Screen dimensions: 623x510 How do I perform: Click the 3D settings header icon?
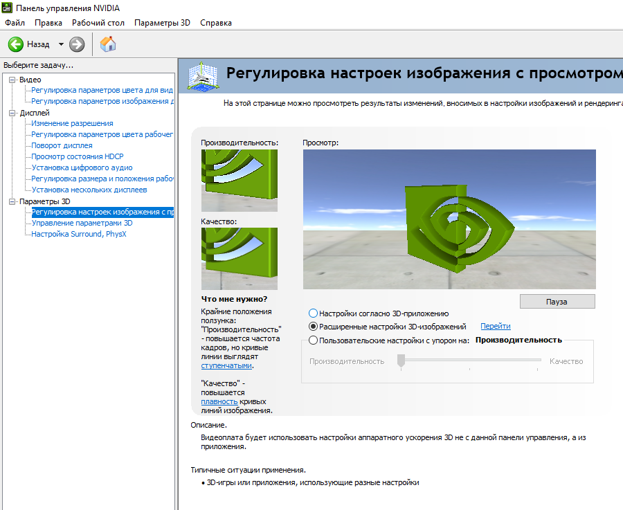pos(203,75)
